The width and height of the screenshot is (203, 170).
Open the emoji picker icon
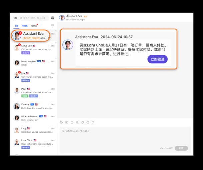(x=61, y=122)
